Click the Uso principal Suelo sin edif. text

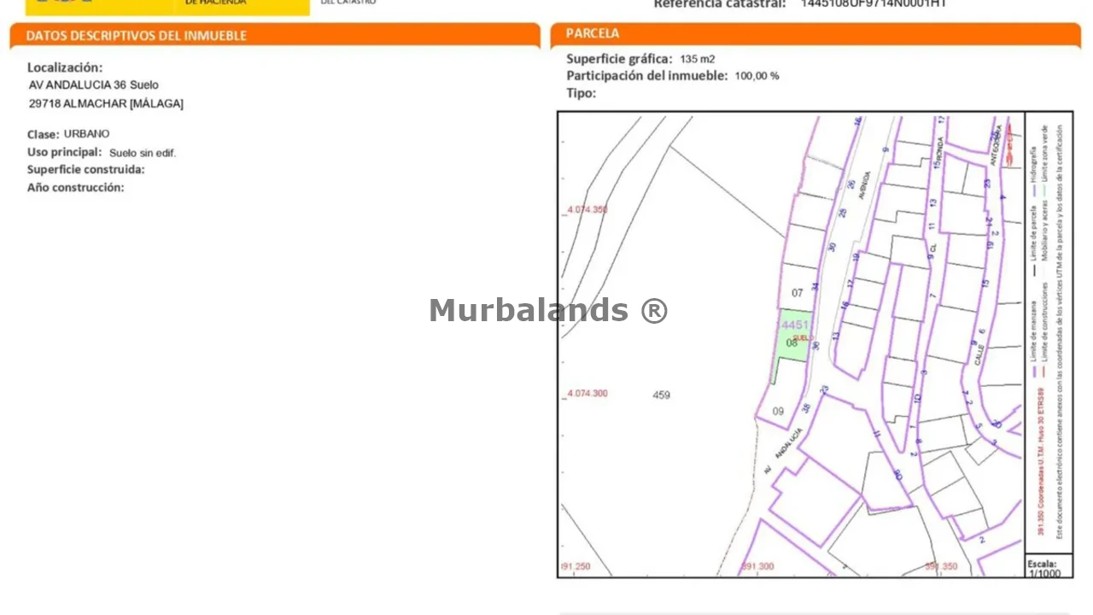point(142,153)
